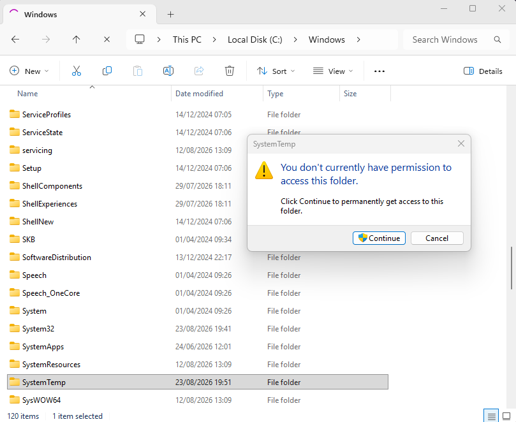
Task: Go back with the left arrow
Action: [x=15, y=40]
